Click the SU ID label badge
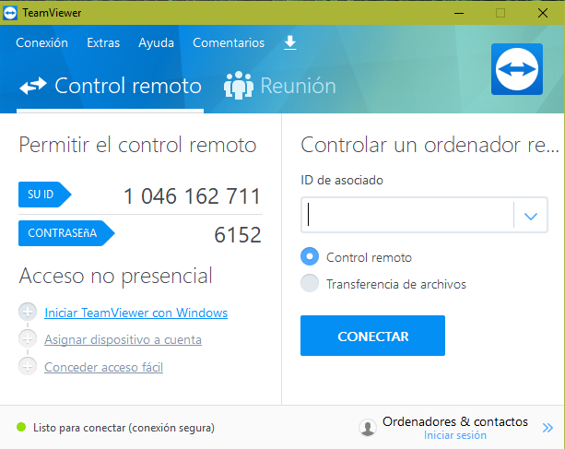The image size is (565, 449). 44,195
